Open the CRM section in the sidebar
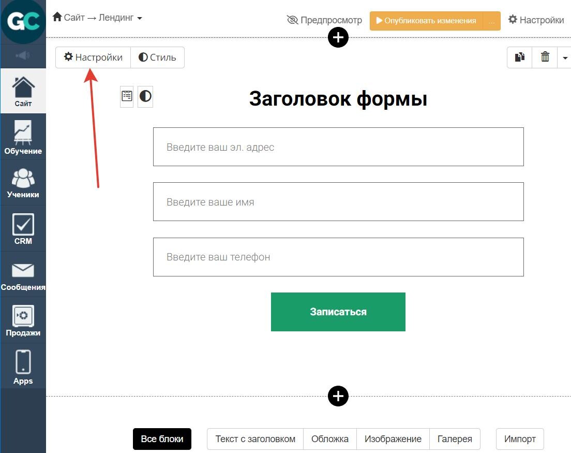571x453 pixels. [23, 229]
